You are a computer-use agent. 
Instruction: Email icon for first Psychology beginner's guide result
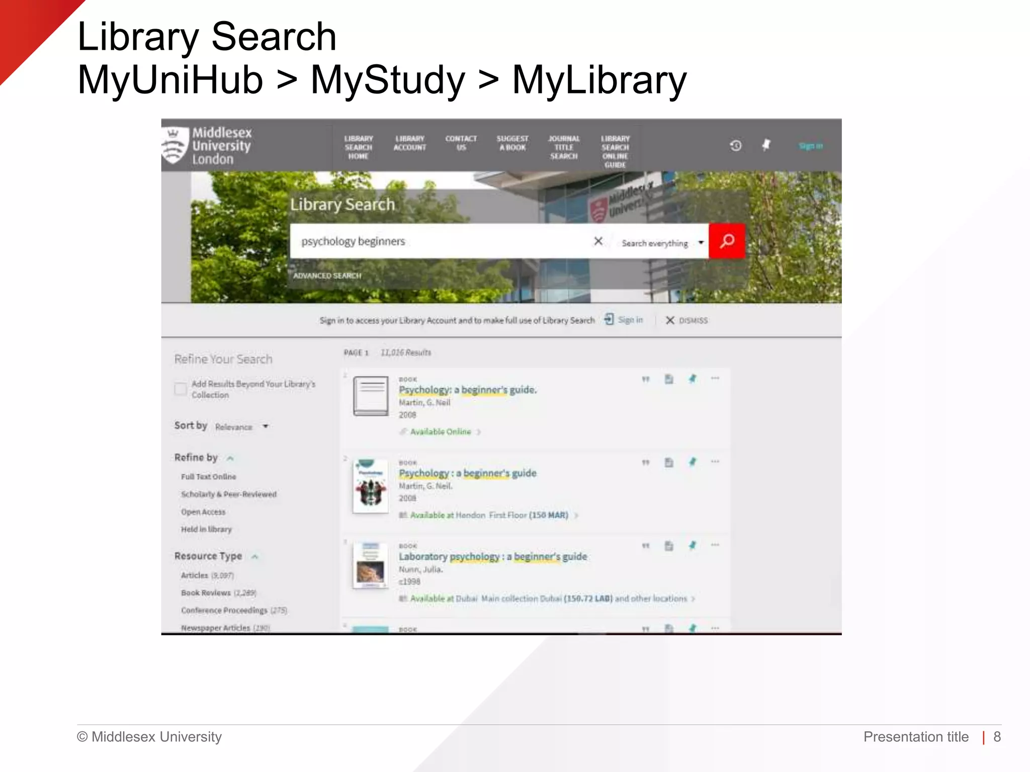(669, 379)
